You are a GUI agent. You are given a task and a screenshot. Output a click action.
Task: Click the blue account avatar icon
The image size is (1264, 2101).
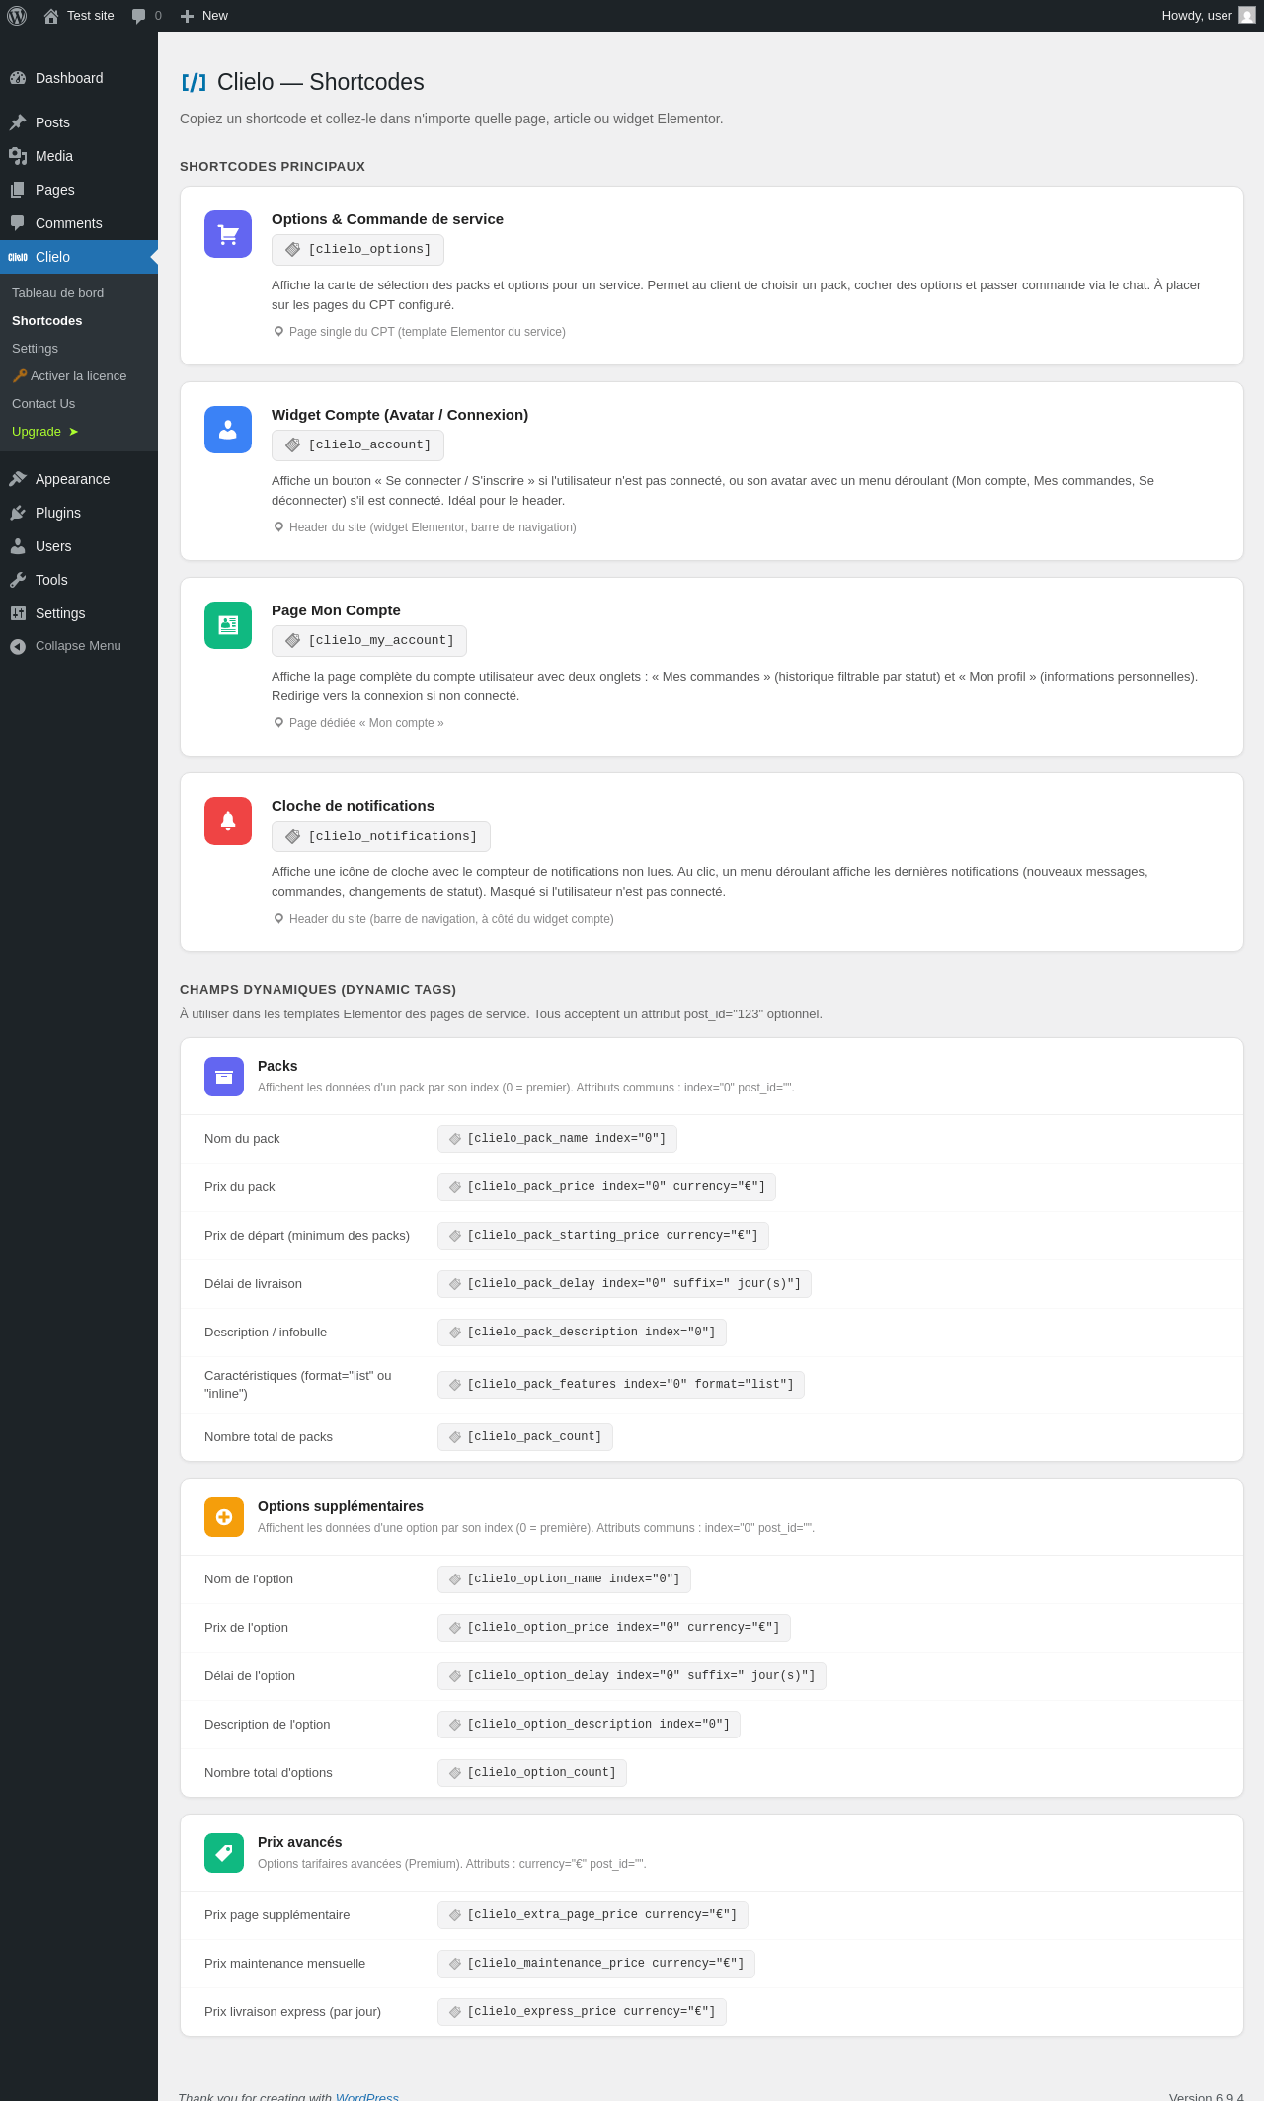pyautogui.click(x=228, y=430)
